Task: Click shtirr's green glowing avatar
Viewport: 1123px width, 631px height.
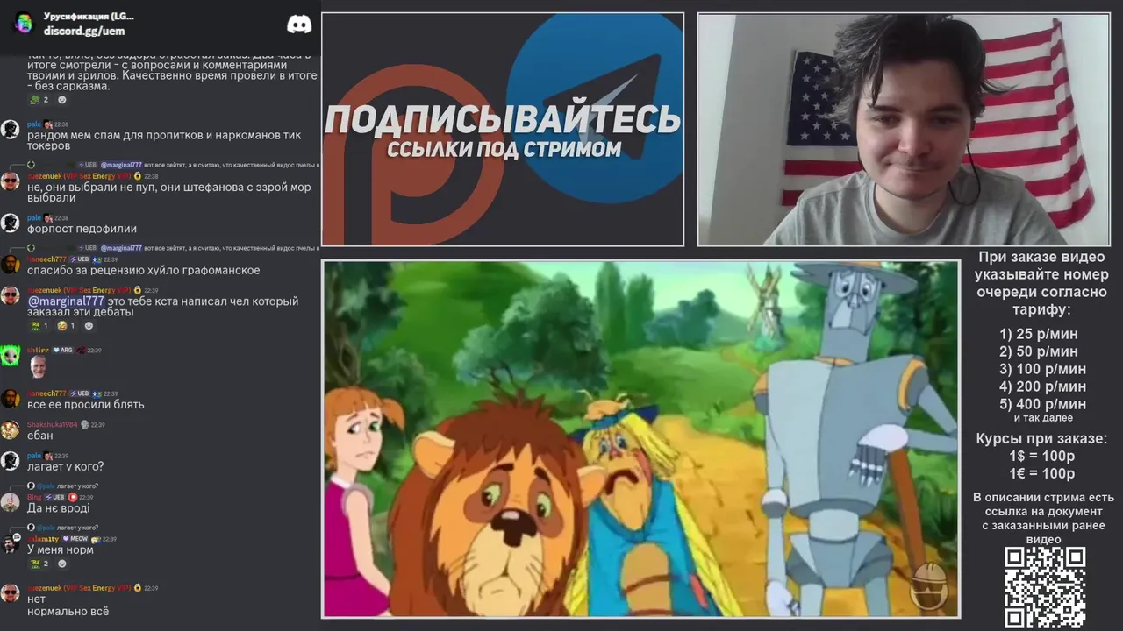Action: tap(10, 355)
